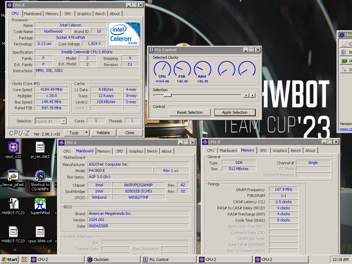Click the CAS# Latency 2.5 clocks value

[284, 202]
